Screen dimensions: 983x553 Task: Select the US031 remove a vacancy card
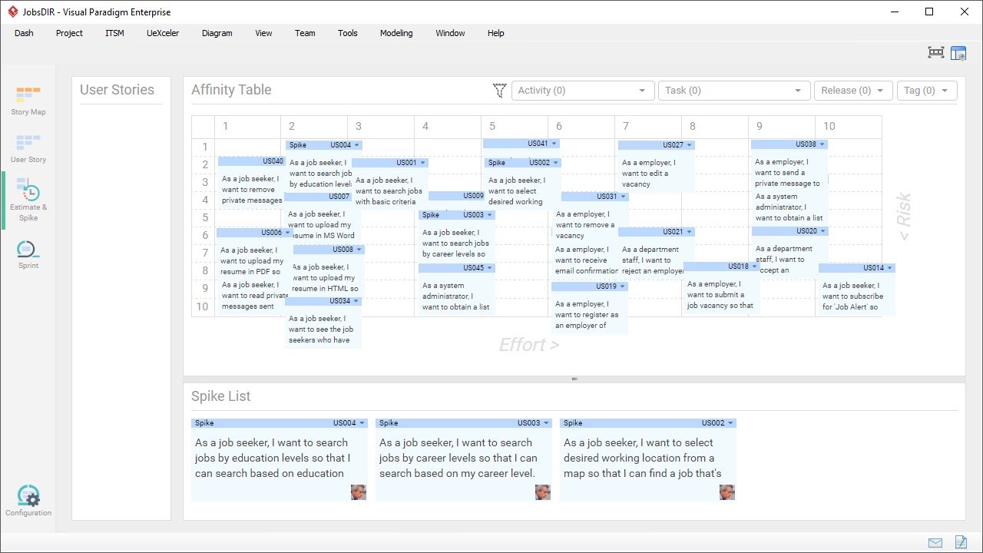[x=590, y=218]
